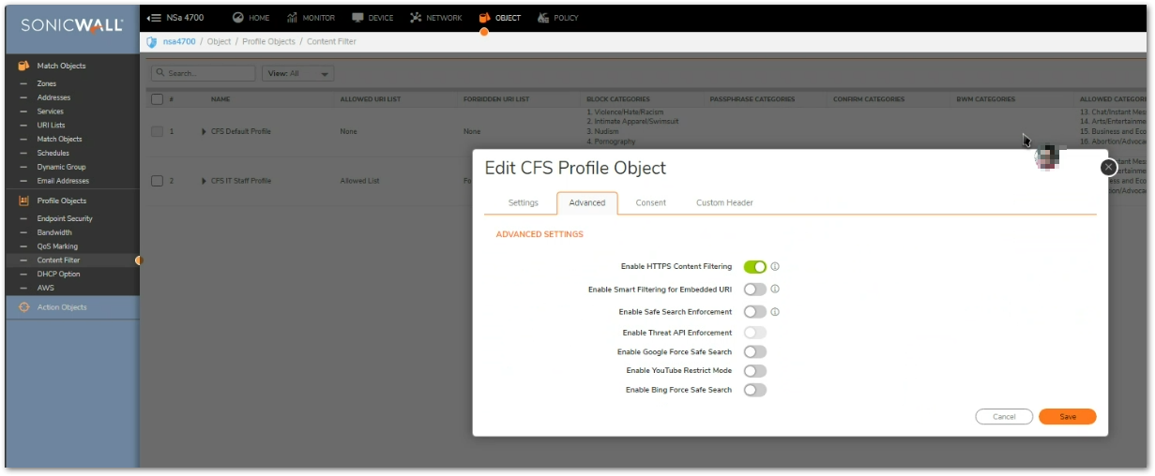The image size is (1155, 476).
Task: Click the Save button
Action: 1067,417
